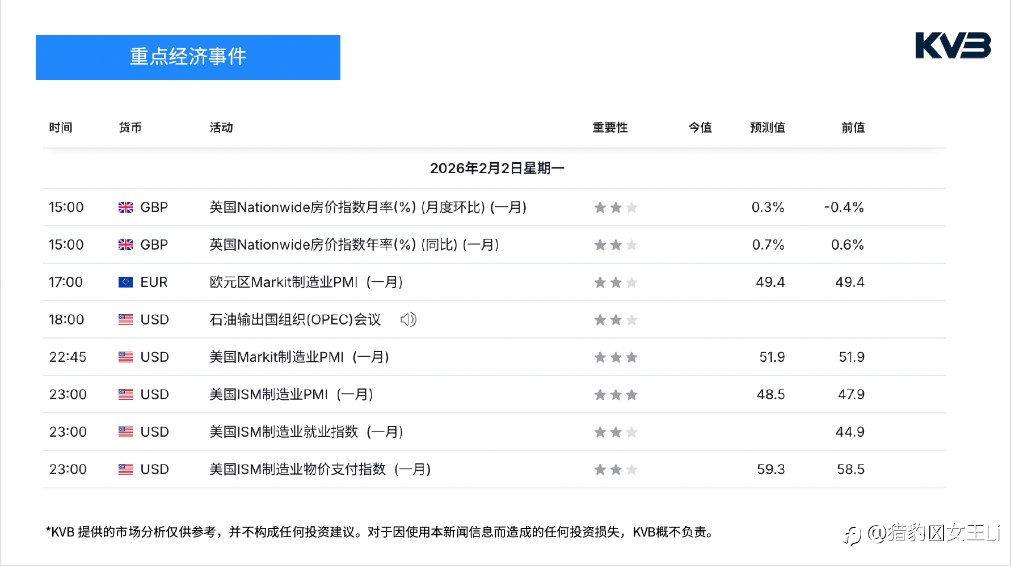Click the 17:00 time cell
The width and height of the screenshot is (1011, 566).
coord(66,282)
